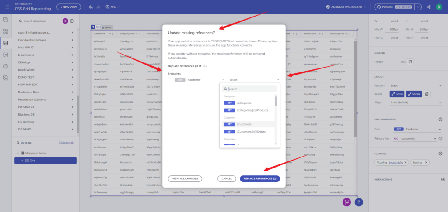Click the Features add plus icon
The width and height of the screenshot is (448, 212).
tap(441, 154)
